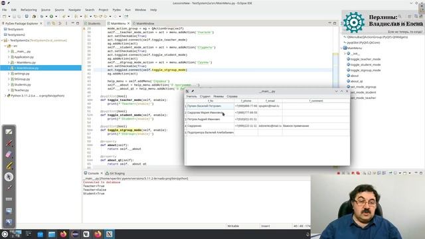This screenshot has height=239, width=425.
Task: Switch to the MainWindow editor tab
Action: click(145, 24)
